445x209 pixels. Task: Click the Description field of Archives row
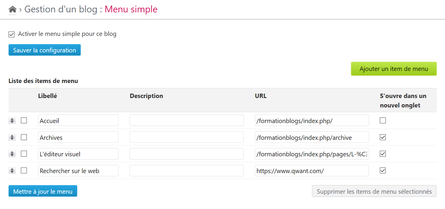[187, 137]
